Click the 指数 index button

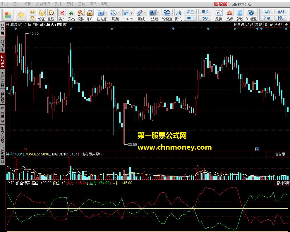(x=267, y=12)
